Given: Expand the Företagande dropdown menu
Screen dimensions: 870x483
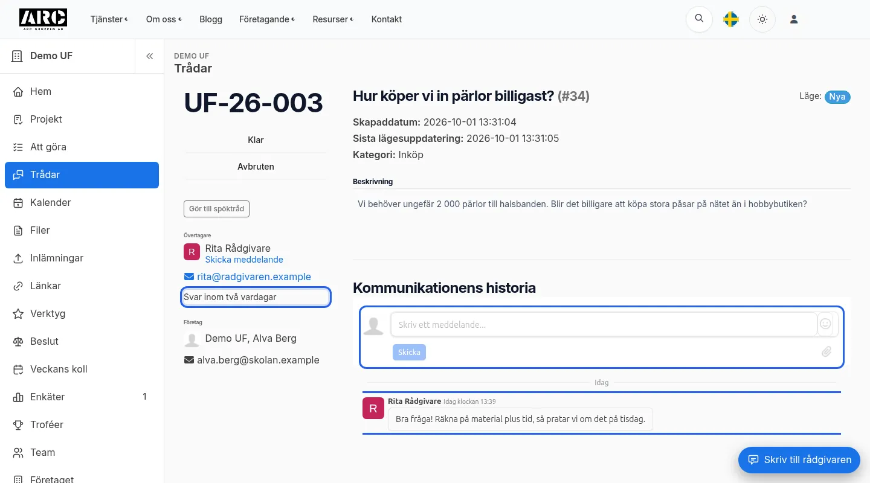Looking at the screenshot, I should click(x=267, y=19).
